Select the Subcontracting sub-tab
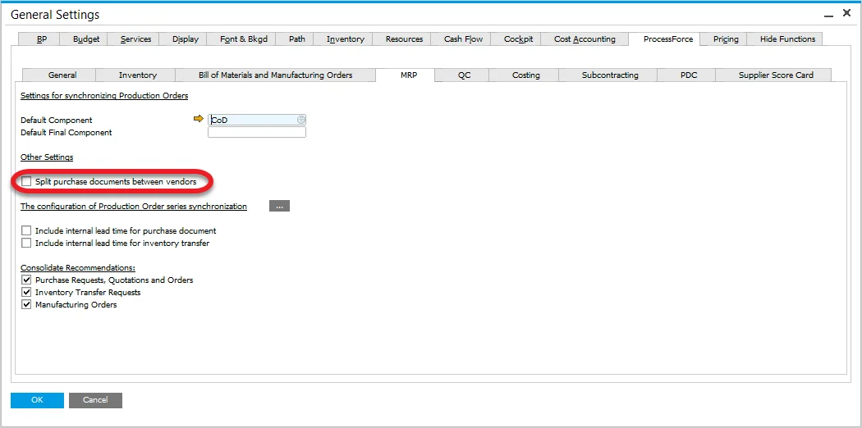 click(609, 75)
